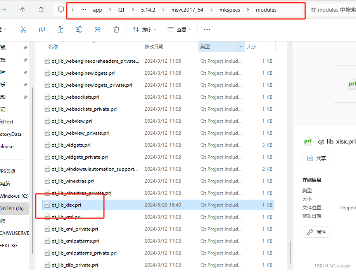Click the file list vertical scrollbar thumb
The image size is (356, 272).
pyautogui.click(x=290, y=252)
